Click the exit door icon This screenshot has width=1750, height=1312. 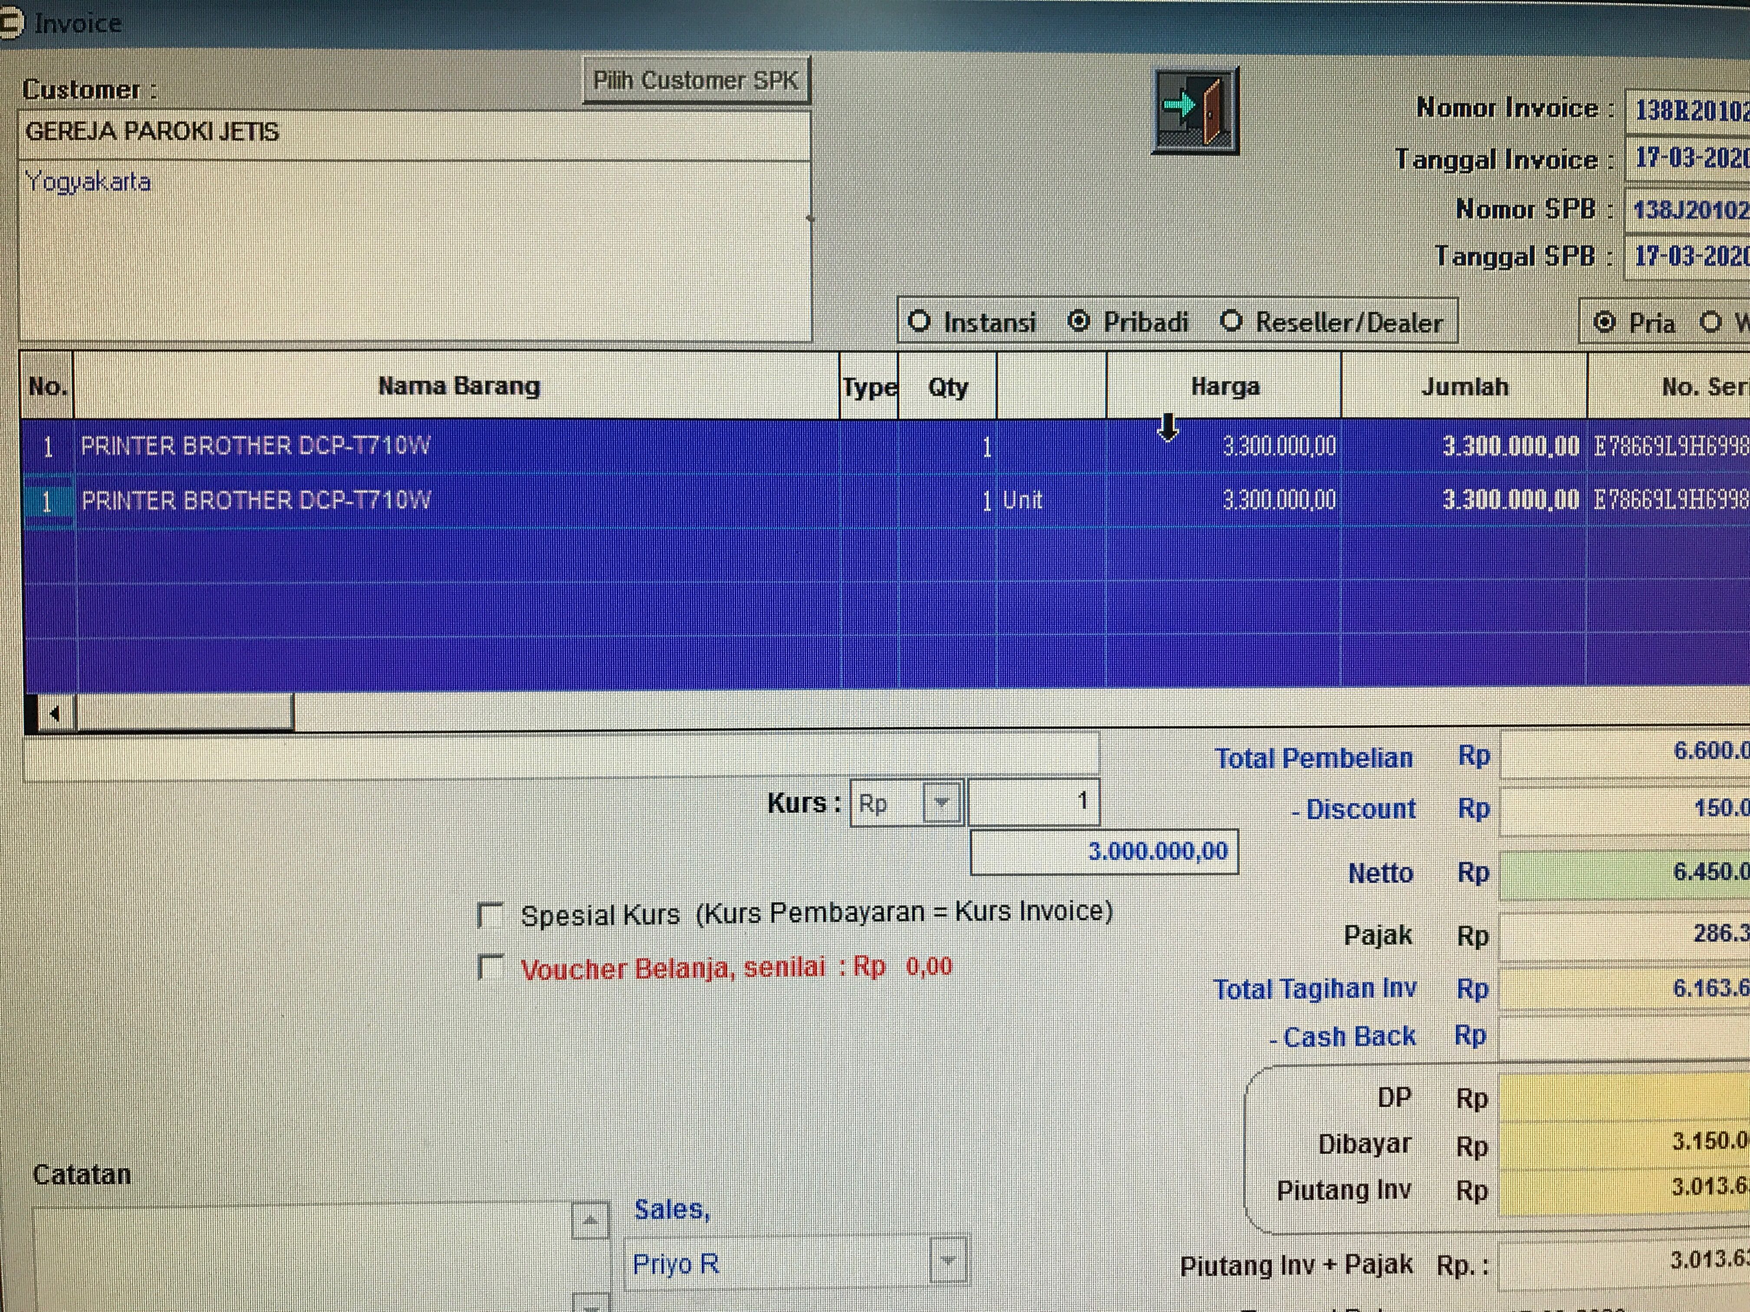pyautogui.click(x=1194, y=110)
